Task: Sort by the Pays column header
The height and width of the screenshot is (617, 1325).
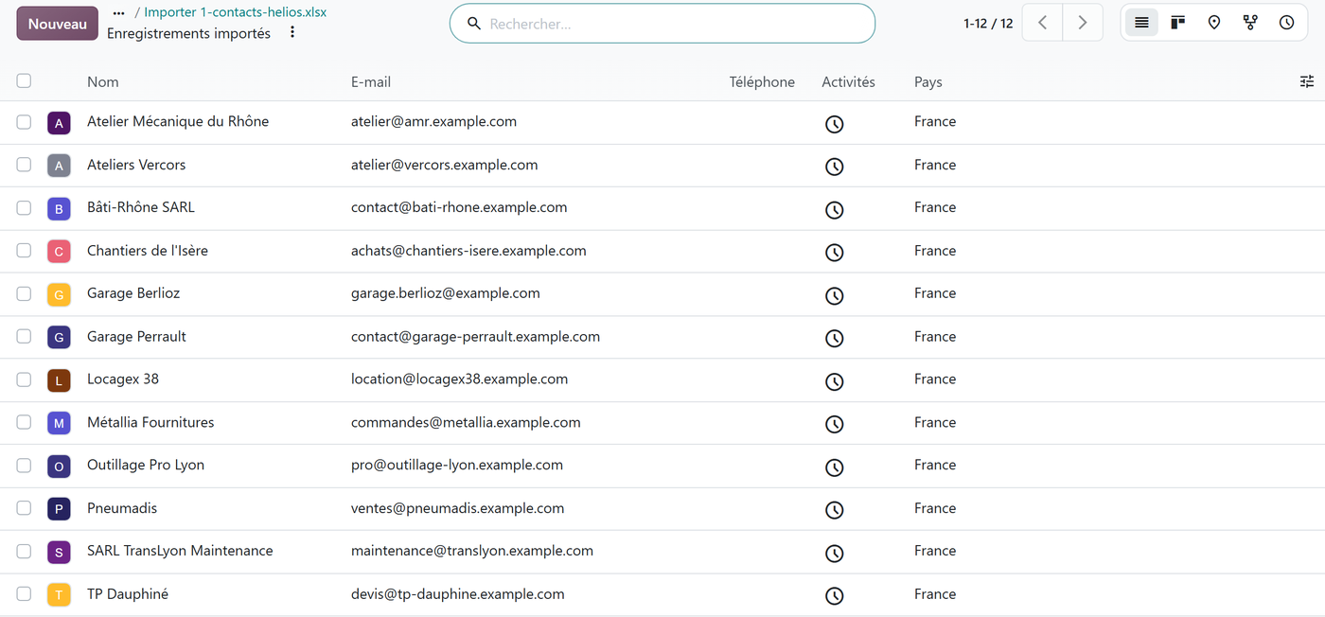Action: (x=928, y=82)
